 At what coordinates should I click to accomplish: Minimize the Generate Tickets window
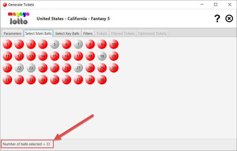[x=202, y=4]
